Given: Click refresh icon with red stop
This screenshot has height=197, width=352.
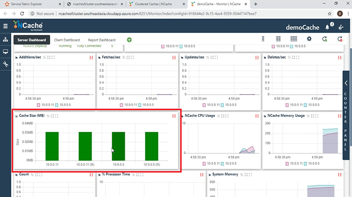Looking at the screenshot, I should click(340, 39).
